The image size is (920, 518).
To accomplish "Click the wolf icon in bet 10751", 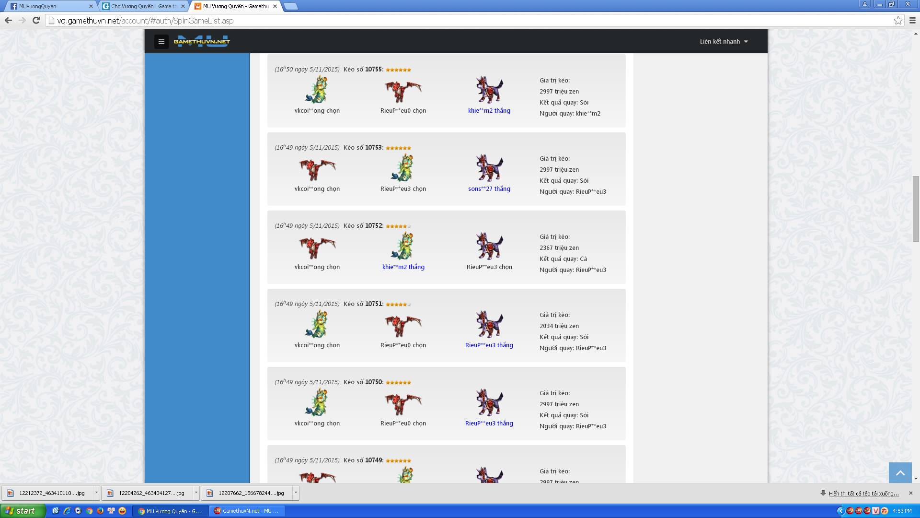I will (x=489, y=324).
